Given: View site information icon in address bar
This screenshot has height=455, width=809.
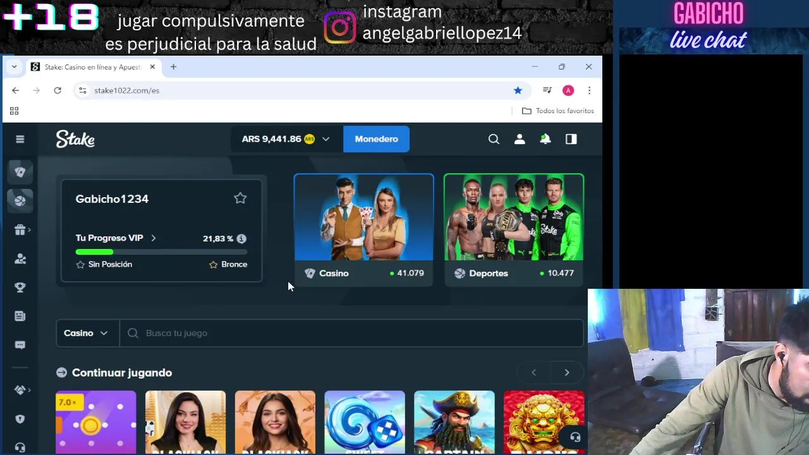Looking at the screenshot, I should (x=82, y=90).
